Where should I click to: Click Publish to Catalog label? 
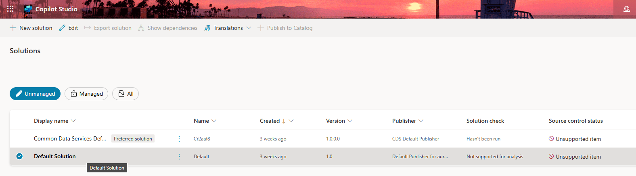tap(290, 28)
